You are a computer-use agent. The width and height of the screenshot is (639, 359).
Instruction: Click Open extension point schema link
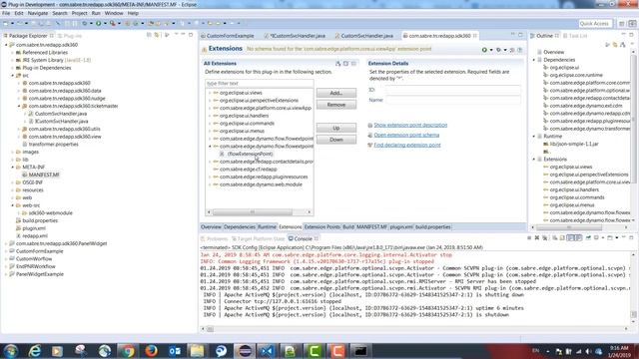coord(406,136)
